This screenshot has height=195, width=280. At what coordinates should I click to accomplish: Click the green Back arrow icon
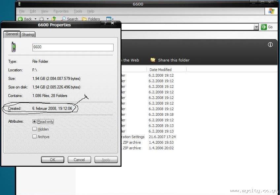(x=20, y=19)
